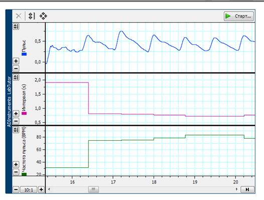264x200 pixels.
Task: Click the magenta Интервал channel color swatch
Action: [24, 114]
